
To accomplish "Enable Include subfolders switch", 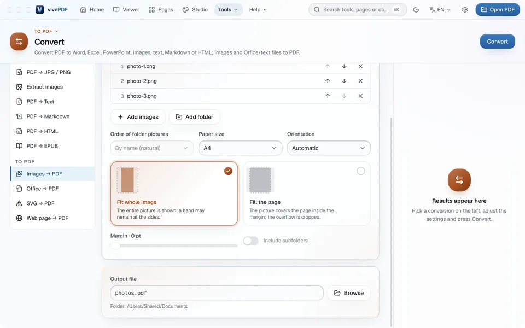I will (x=251, y=241).
